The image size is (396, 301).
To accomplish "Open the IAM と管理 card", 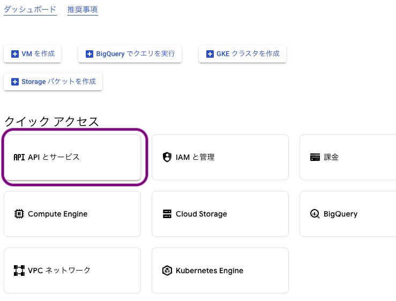I will [220, 157].
